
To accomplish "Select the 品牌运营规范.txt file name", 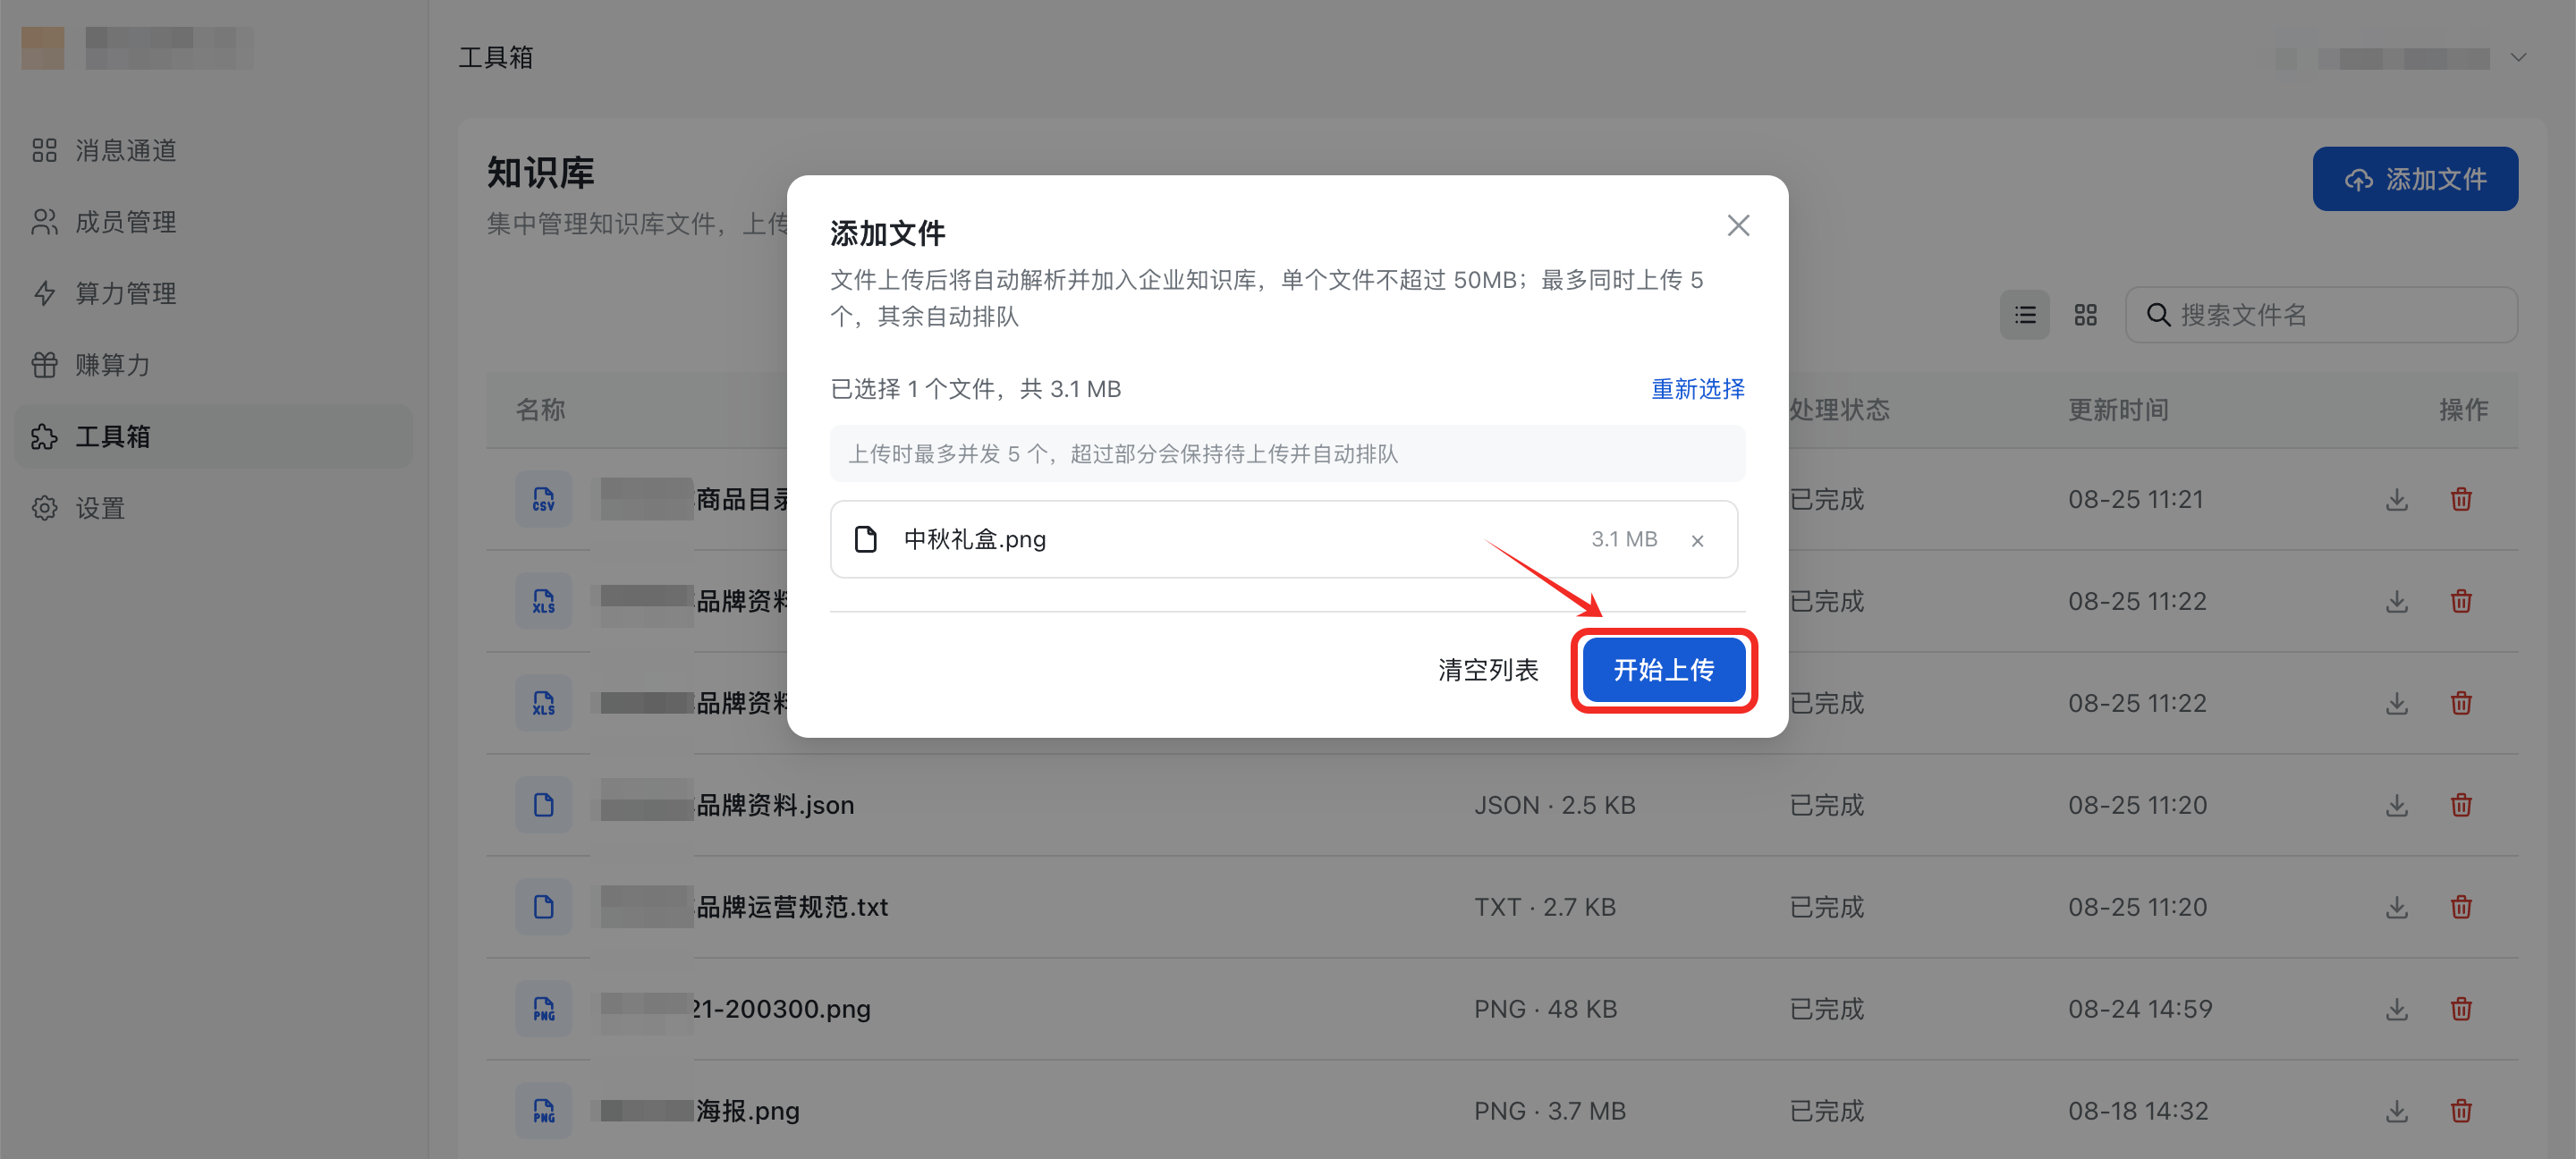I will point(792,907).
